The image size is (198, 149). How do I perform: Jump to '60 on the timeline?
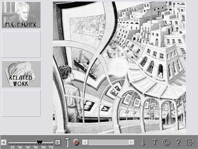click(x=43, y=147)
